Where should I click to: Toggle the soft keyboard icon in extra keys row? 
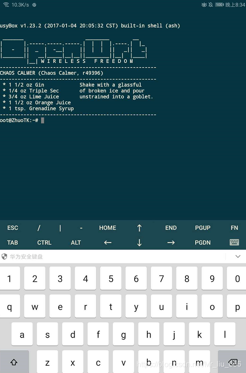pos(234,242)
